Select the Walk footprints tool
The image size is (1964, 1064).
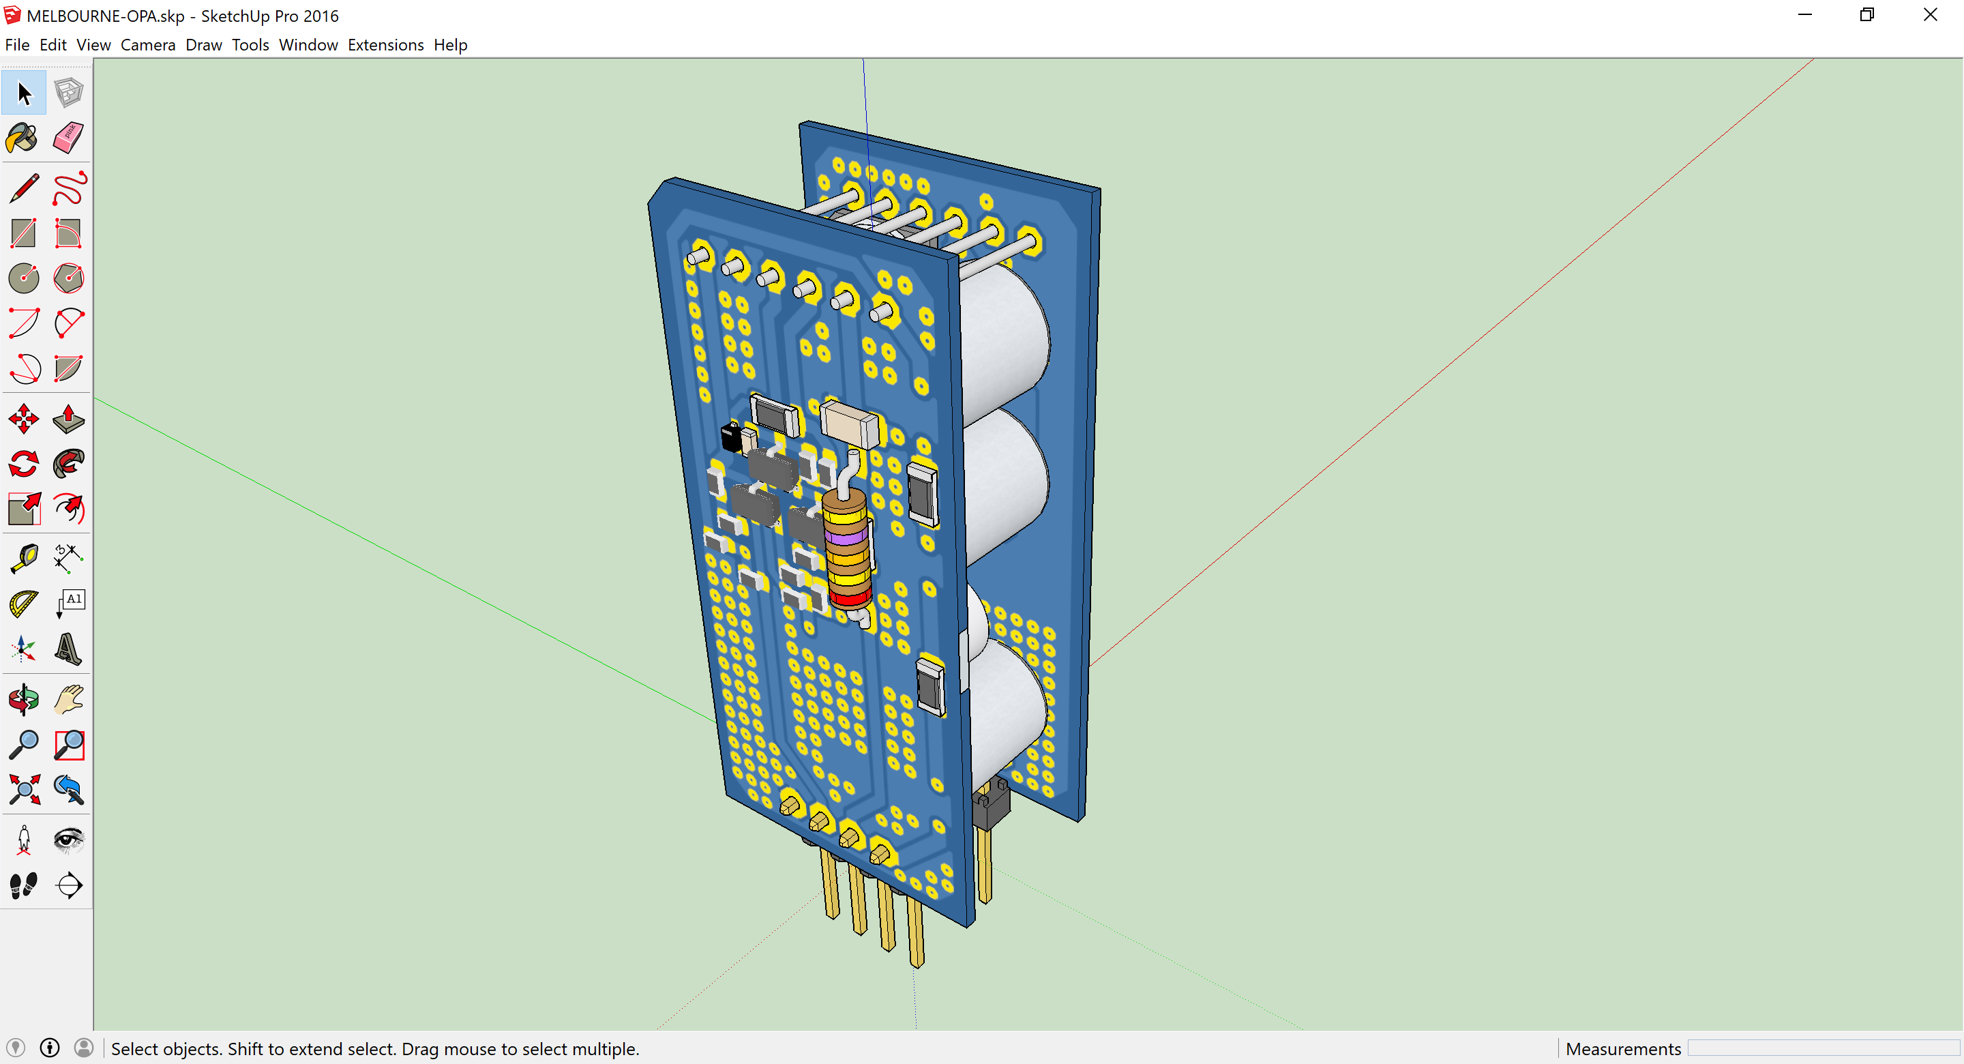coord(24,885)
